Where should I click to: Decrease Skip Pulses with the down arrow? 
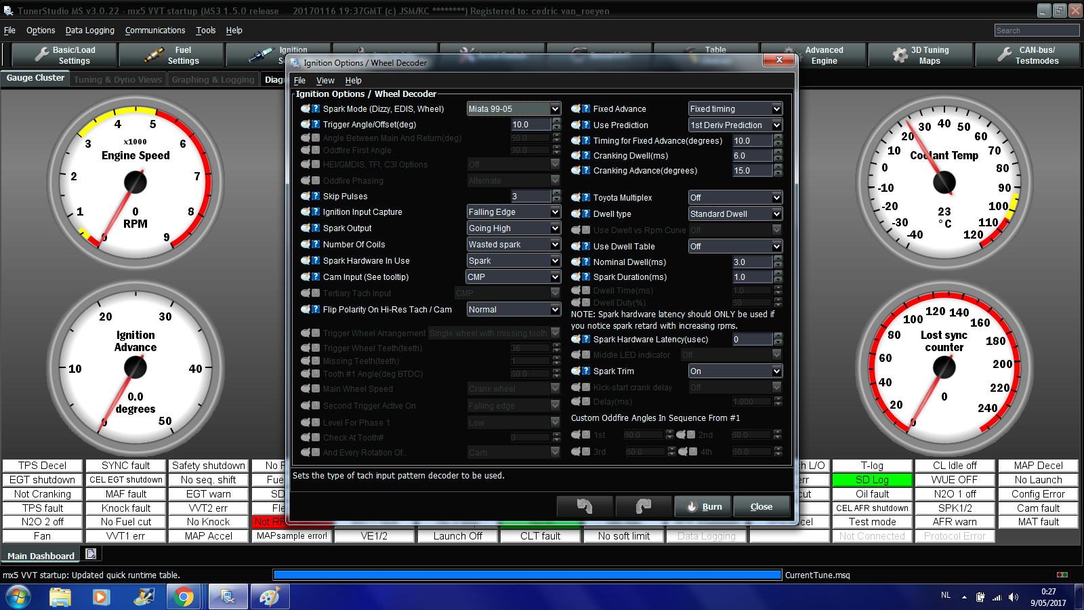point(557,199)
